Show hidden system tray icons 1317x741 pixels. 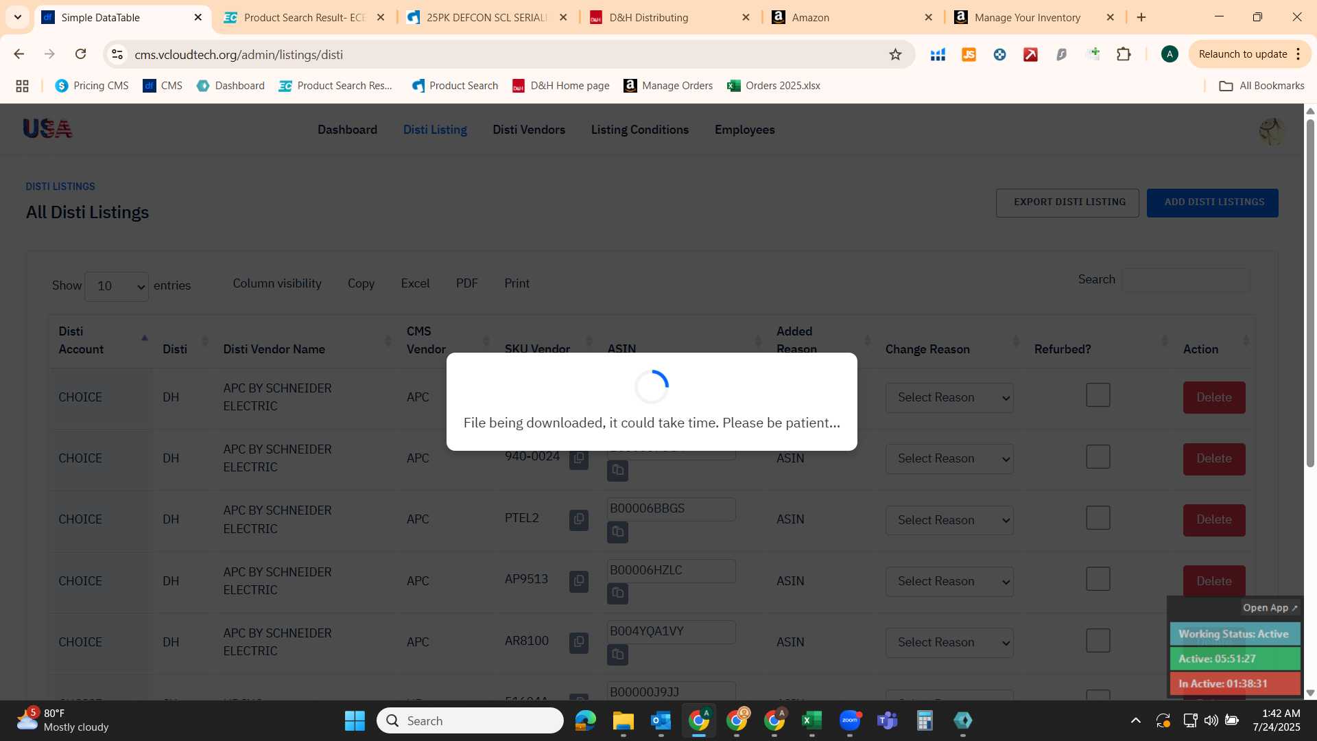coord(1135,720)
